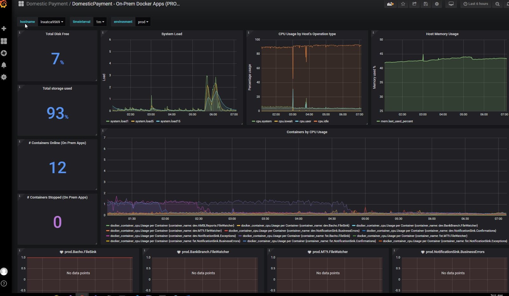Image resolution: width=509 pixels, height=296 pixels.
Task: Open dashboard settings gear in top toolbar
Action: [437, 4]
